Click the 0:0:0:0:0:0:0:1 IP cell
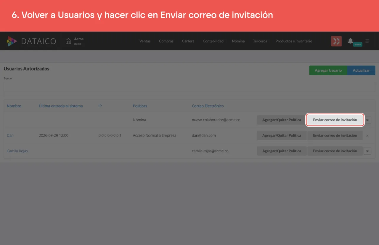Screen dimensions: 379x245 point(110,135)
